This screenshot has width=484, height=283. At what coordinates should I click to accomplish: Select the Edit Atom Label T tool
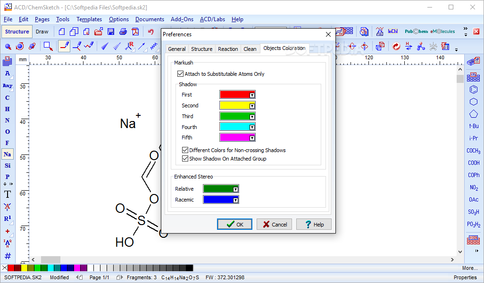[x=8, y=194]
